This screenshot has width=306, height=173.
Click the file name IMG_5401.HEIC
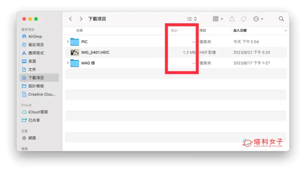[x=95, y=52]
